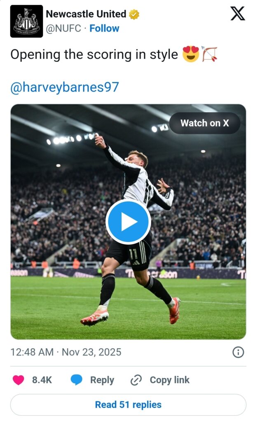The image size is (253, 422).
Task: Open the Newcastle United display name
Action: click(x=86, y=14)
